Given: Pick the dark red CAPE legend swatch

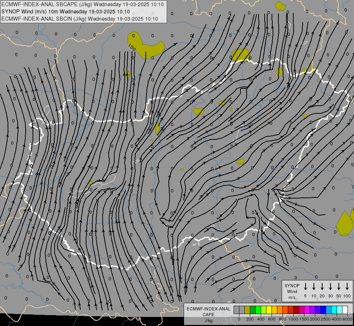Looking at the screenshot, I should pos(296,310).
